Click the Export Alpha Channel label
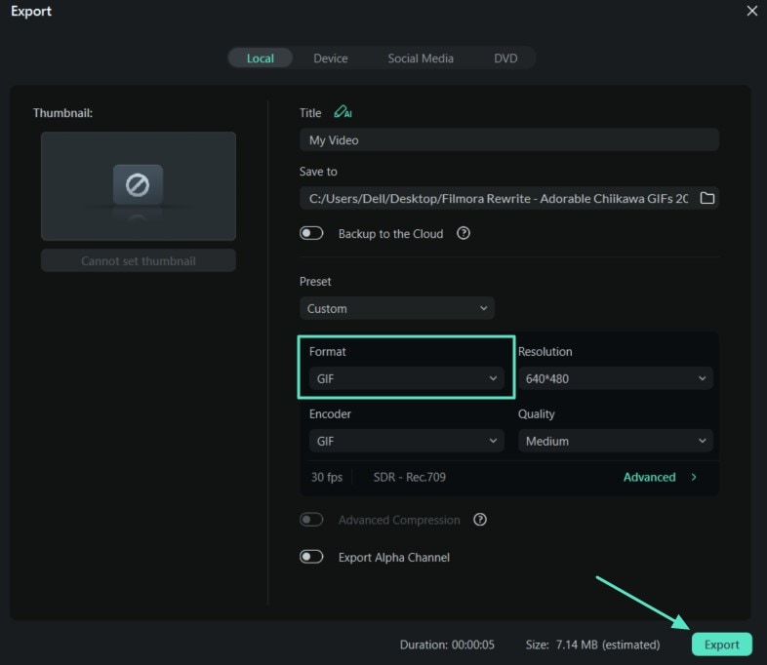767x665 pixels. click(x=394, y=557)
